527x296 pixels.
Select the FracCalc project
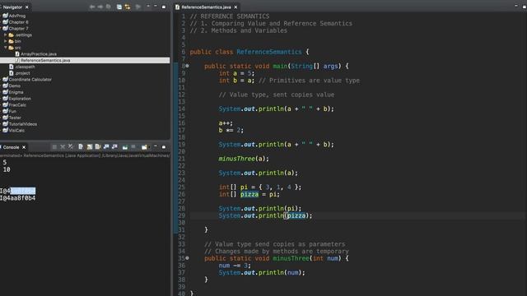(17, 105)
